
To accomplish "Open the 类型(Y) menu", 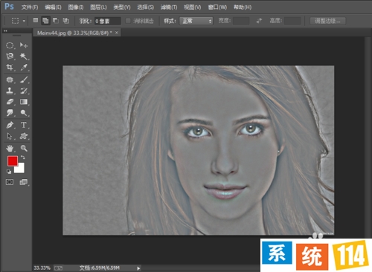I will point(122,7).
